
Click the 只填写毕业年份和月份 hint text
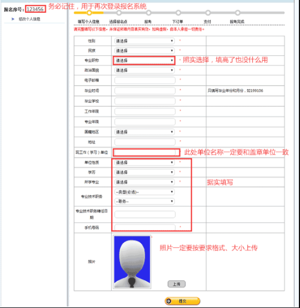[x=235, y=91]
